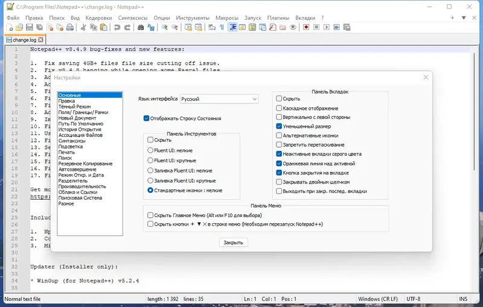
Task: Zoom out using the toolbar icon
Action: click(174, 27)
